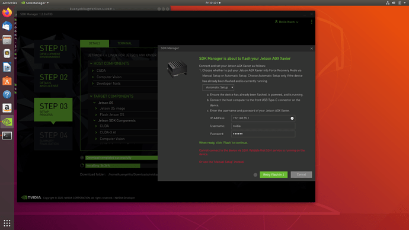Click the download folder path text

tap(133, 174)
